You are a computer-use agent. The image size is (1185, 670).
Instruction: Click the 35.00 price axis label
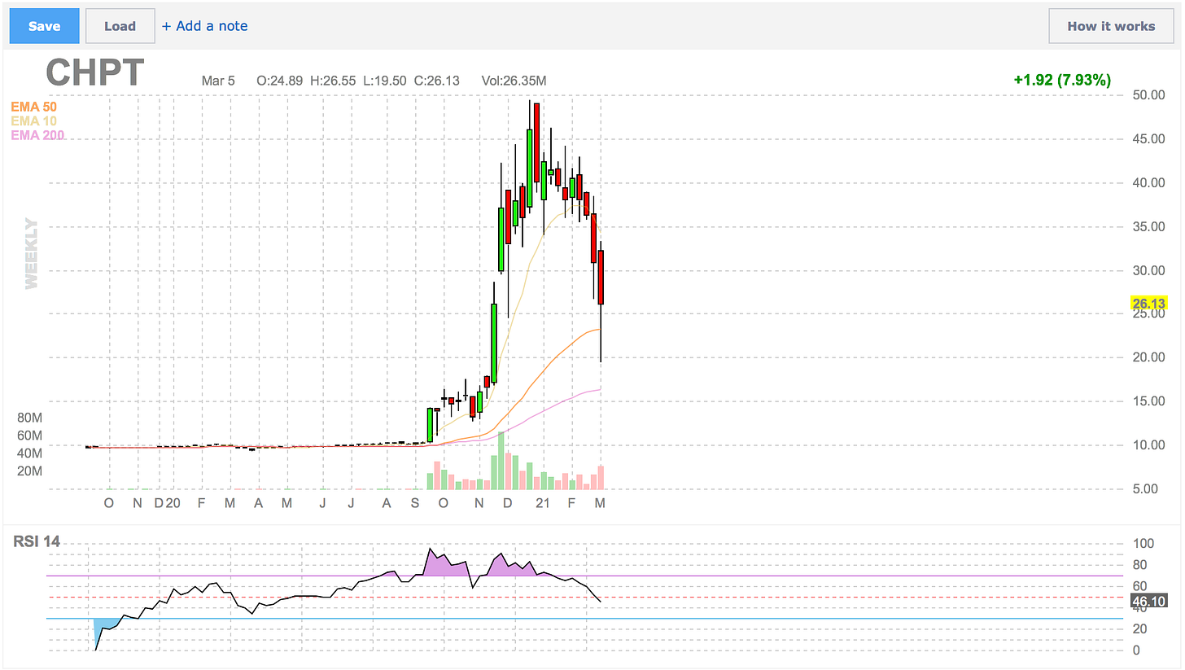(1149, 226)
